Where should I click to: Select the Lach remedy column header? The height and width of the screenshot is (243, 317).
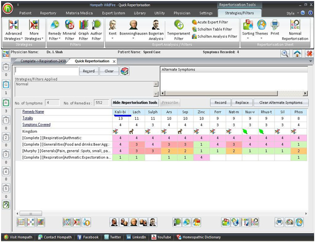(137, 112)
